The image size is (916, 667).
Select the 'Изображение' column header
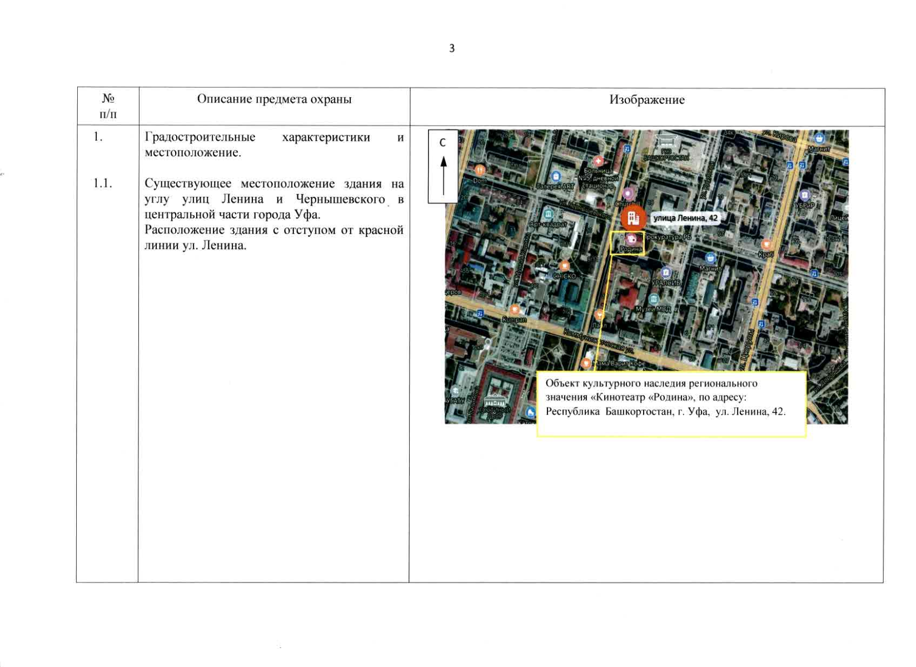tap(647, 99)
